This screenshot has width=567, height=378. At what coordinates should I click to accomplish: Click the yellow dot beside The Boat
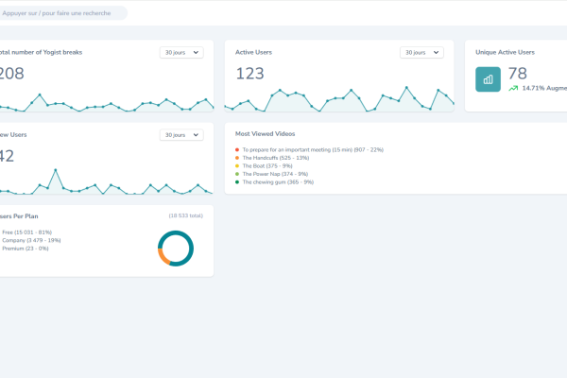237,166
